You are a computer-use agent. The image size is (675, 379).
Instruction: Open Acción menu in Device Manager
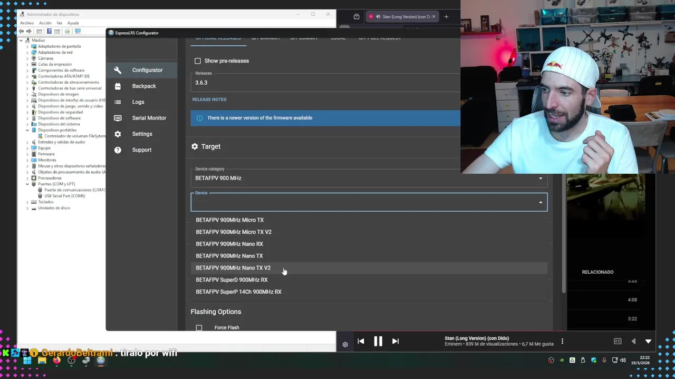click(45, 23)
